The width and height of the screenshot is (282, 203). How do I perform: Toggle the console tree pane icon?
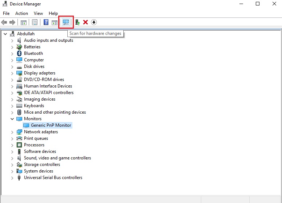coord(24,23)
